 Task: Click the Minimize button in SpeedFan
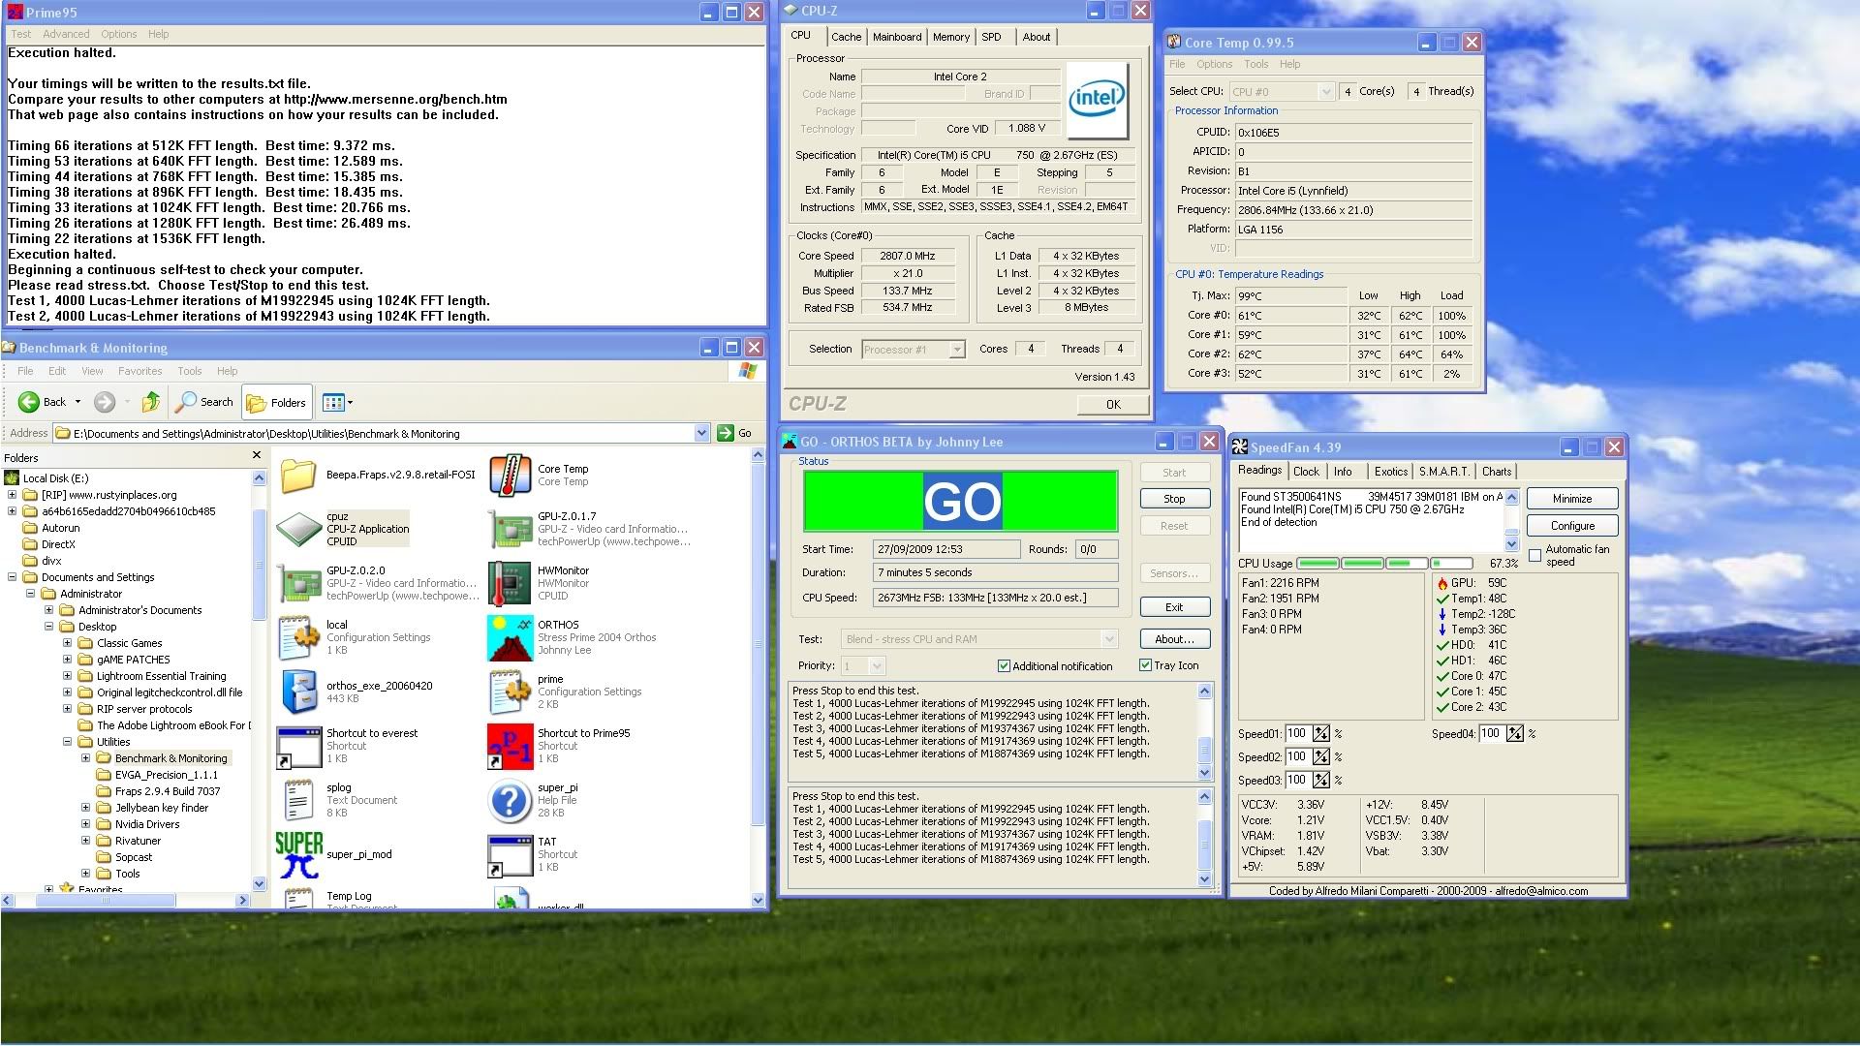point(1572,499)
